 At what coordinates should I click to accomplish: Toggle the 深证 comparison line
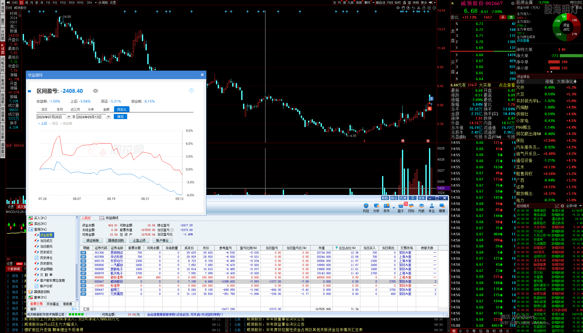pyautogui.click(x=54, y=123)
